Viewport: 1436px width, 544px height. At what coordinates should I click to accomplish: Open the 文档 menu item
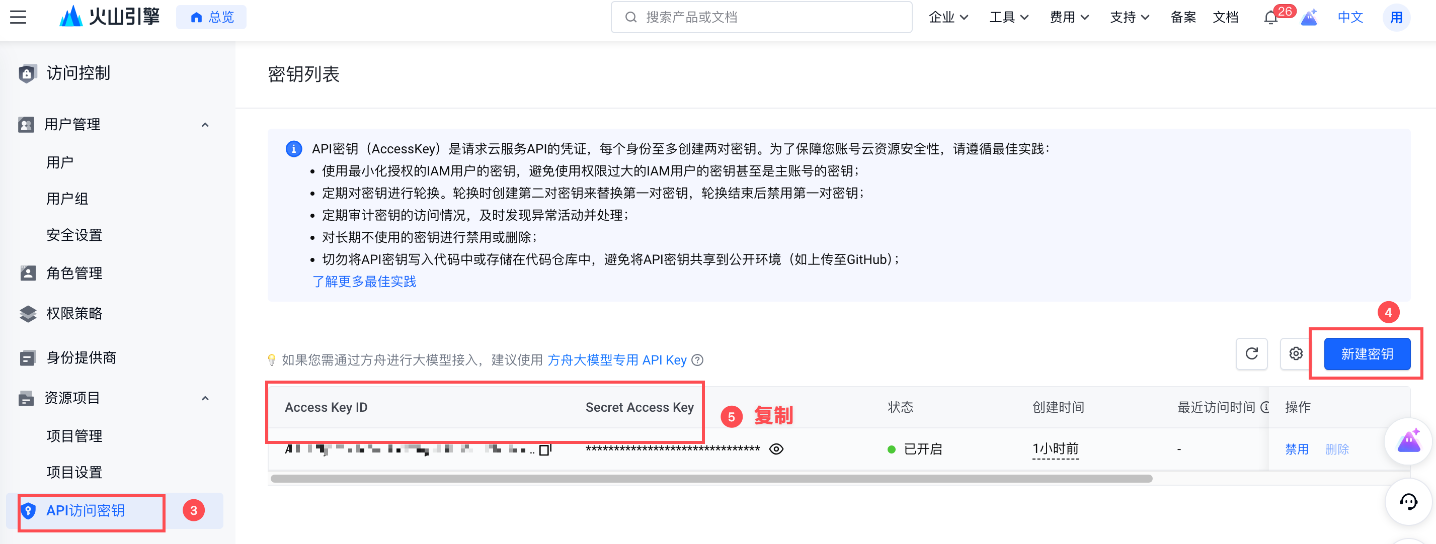click(1225, 17)
